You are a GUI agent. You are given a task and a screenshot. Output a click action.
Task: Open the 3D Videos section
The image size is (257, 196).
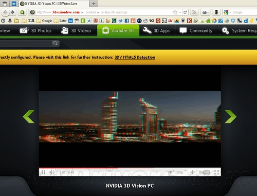77,31
